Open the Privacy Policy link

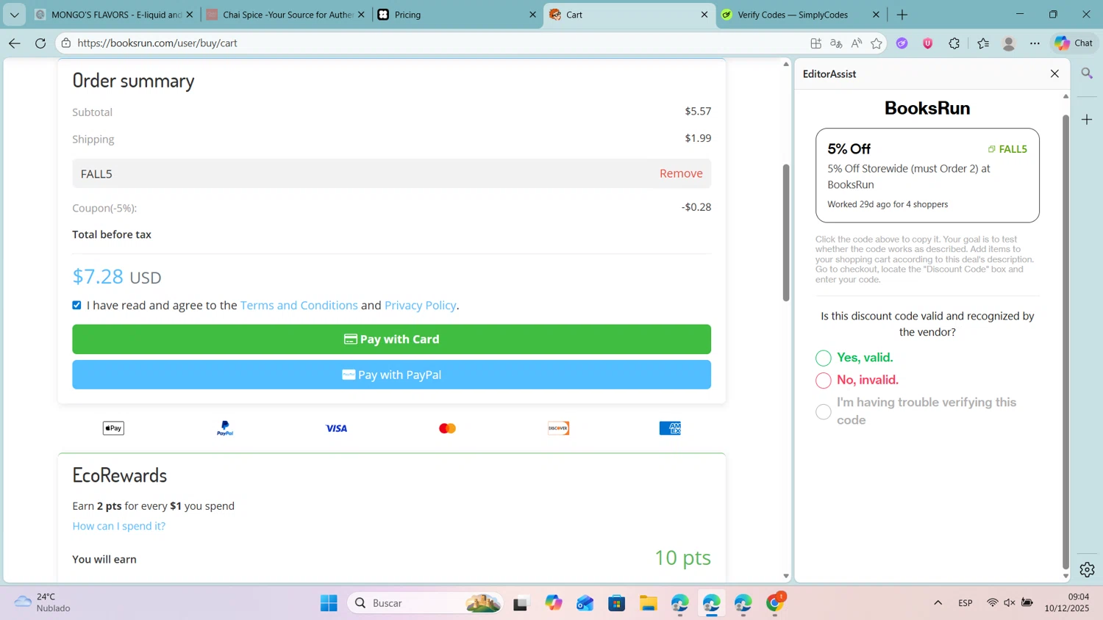(421, 306)
